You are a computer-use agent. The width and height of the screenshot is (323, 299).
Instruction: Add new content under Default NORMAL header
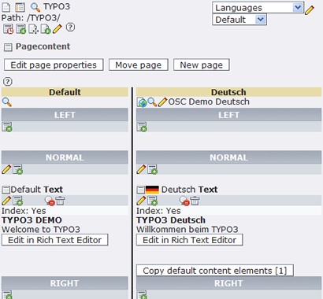(x=18, y=170)
